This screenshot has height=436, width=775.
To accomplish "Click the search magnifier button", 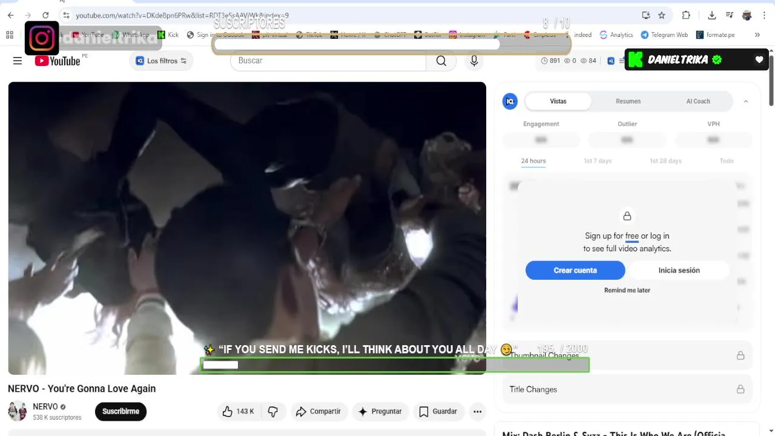I will pyautogui.click(x=441, y=61).
